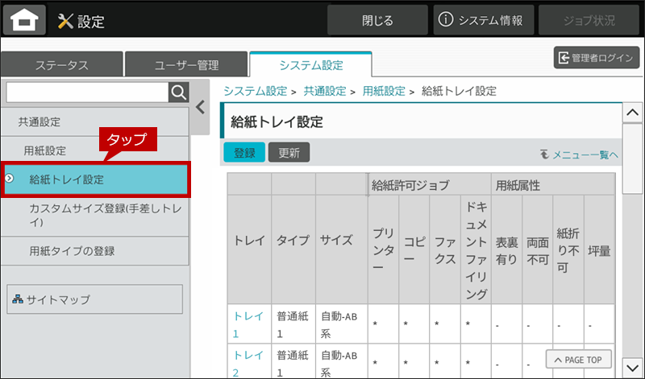Click the メニュー一覧へ link
Viewport: 645px width, 379px height.
tap(579, 154)
